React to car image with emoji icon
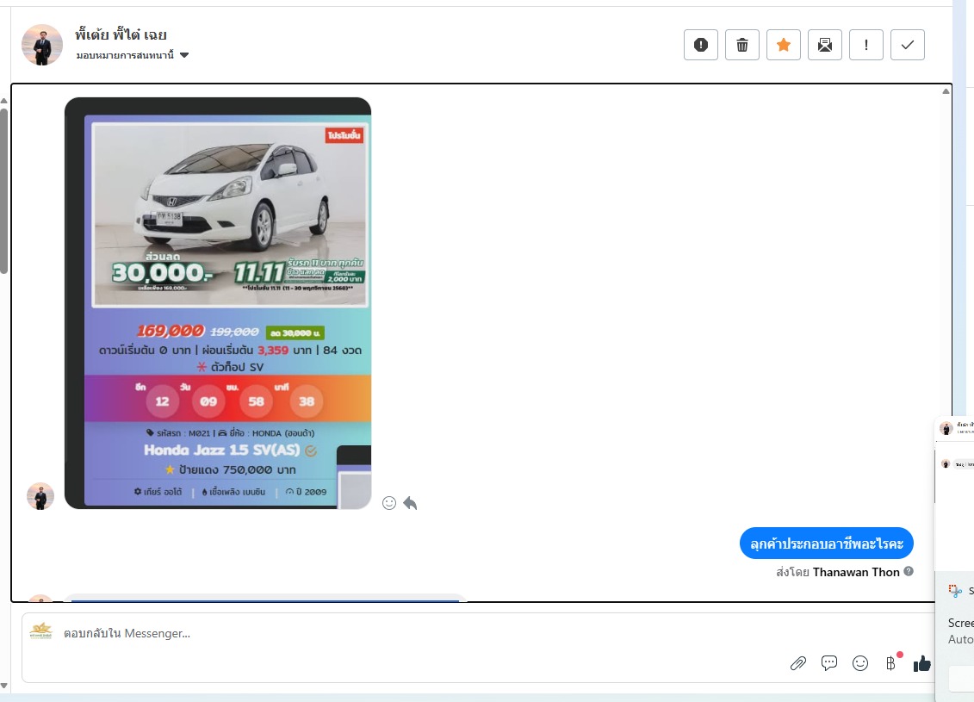The width and height of the screenshot is (974, 702). [389, 503]
